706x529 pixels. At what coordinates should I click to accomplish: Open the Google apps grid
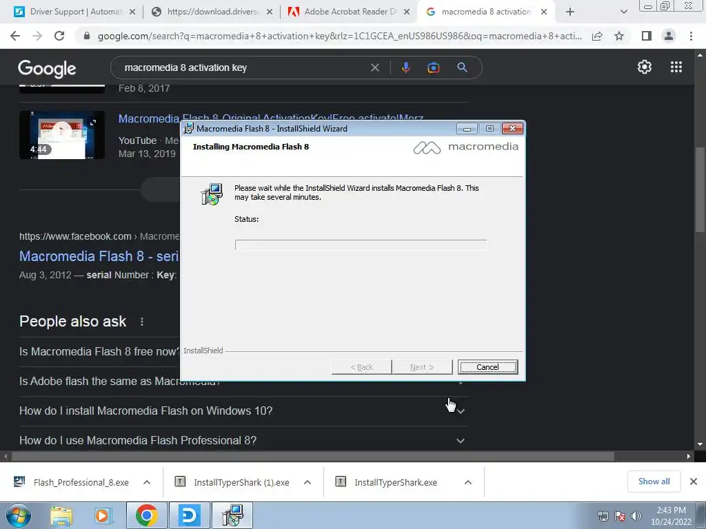tap(676, 67)
